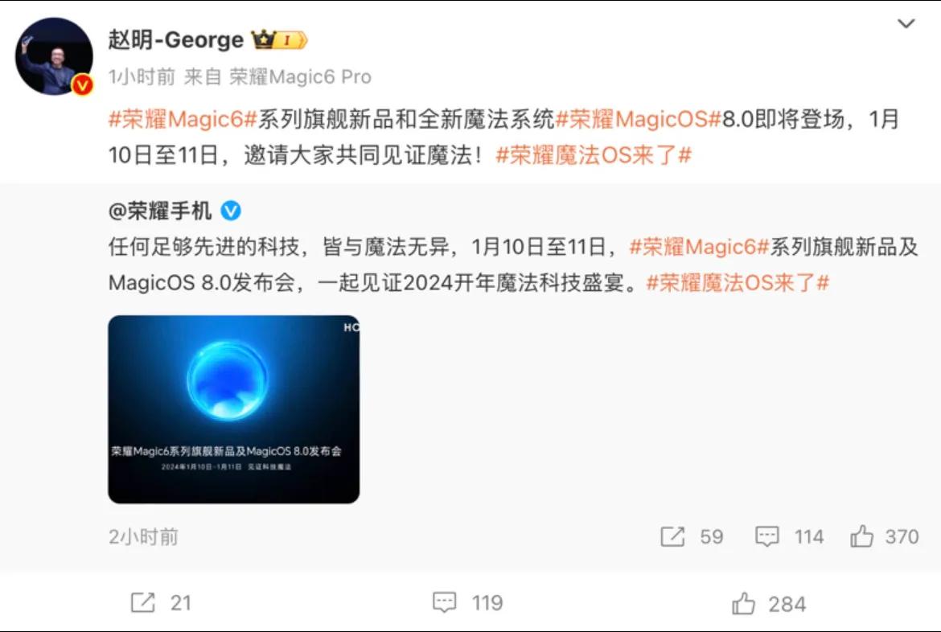This screenshot has width=941, height=632.
Task: Like the quoted post showing 370 likes
Action: (x=862, y=536)
